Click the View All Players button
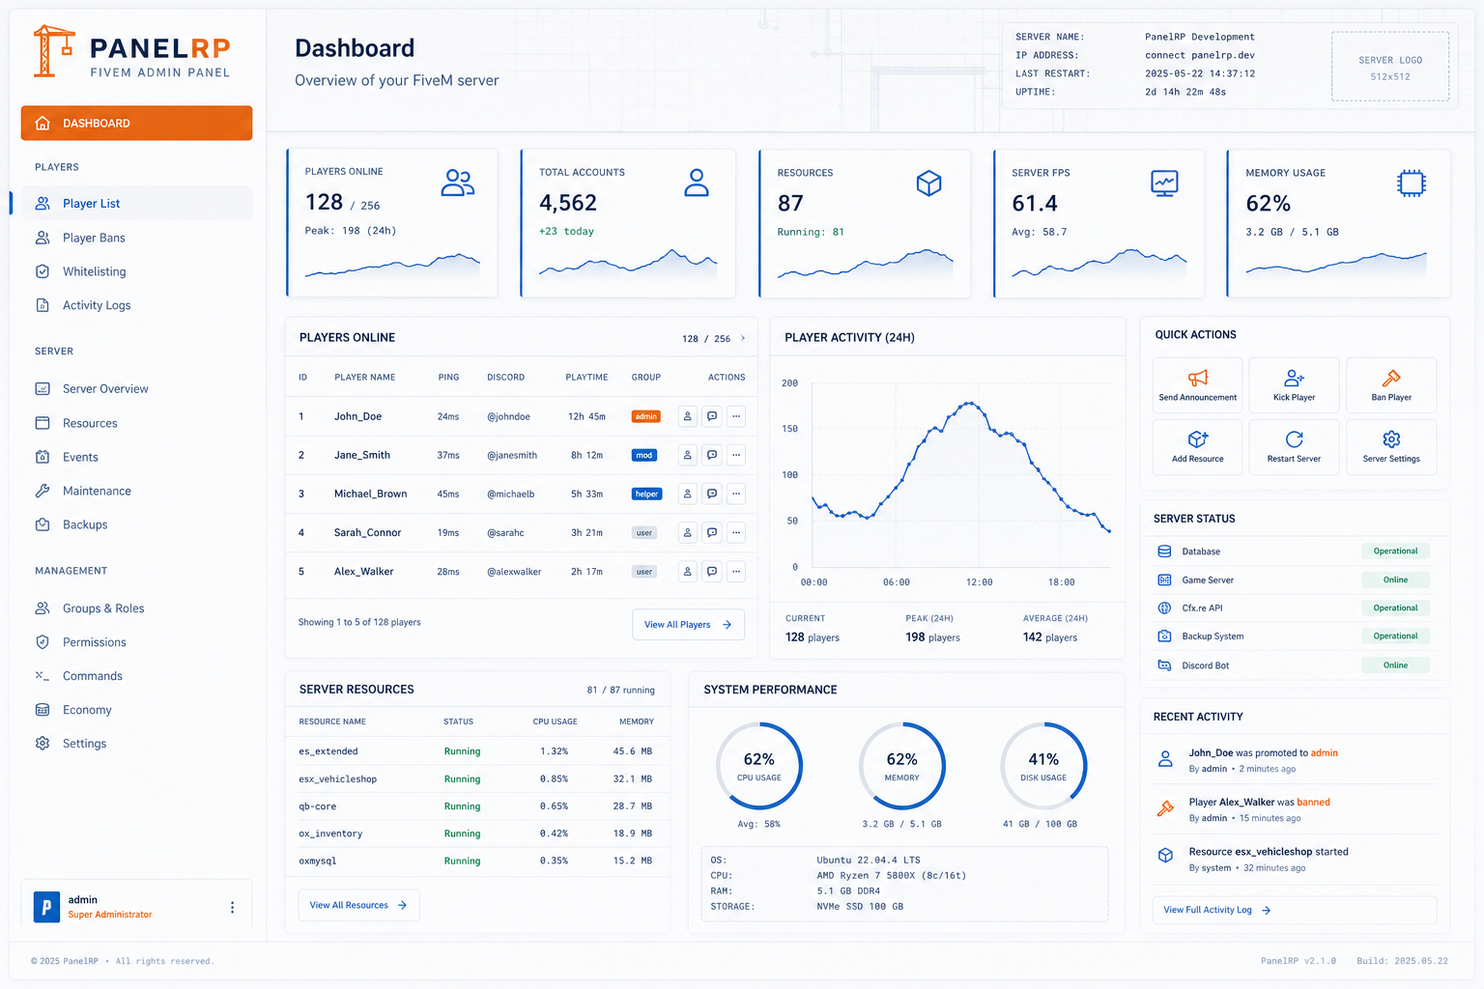The height and width of the screenshot is (989, 1484). [x=688, y=625]
